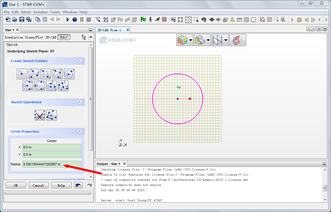Select the Create Line three-point sketch tool
Image resolution: width=331 pixels, height=212 pixels.
pyautogui.click(x=34, y=74)
